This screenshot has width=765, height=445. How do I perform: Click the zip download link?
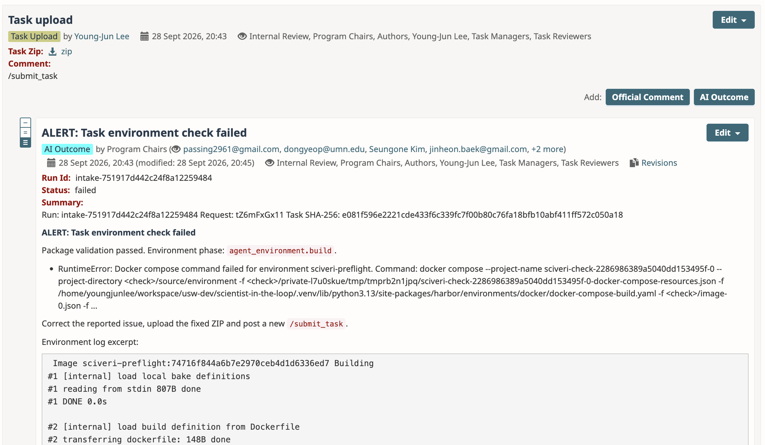pos(66,52)
